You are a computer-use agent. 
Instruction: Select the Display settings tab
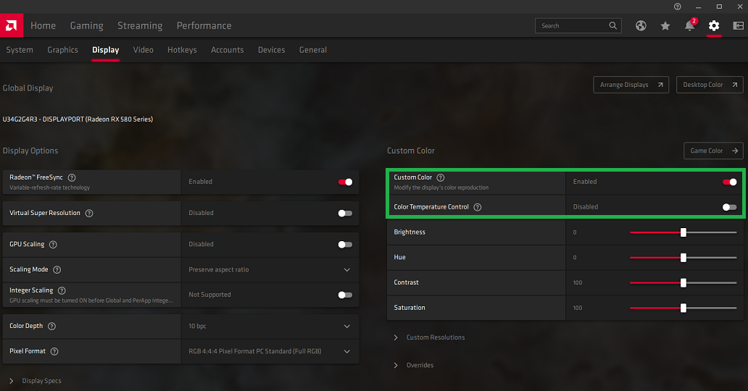tap(105, 50)
